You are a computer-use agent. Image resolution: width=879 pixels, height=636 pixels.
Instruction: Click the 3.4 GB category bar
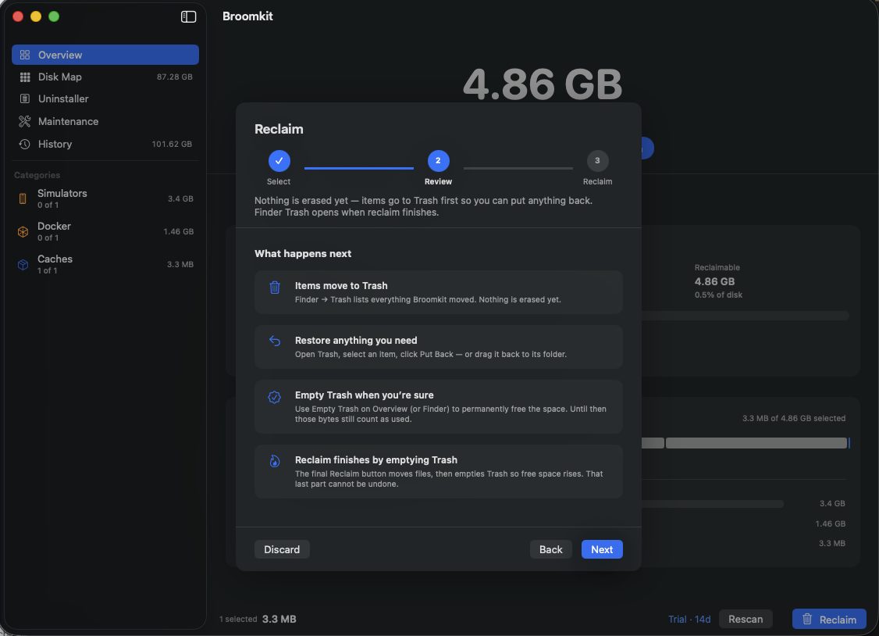pyautogui.click(x=713, y=504)
